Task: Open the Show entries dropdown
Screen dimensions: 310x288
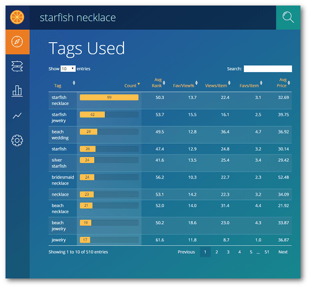Action: coord(68,69)
